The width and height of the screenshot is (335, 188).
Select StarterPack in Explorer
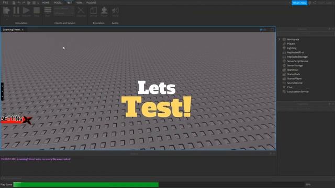pyautogui.click(x=293, y=74)
